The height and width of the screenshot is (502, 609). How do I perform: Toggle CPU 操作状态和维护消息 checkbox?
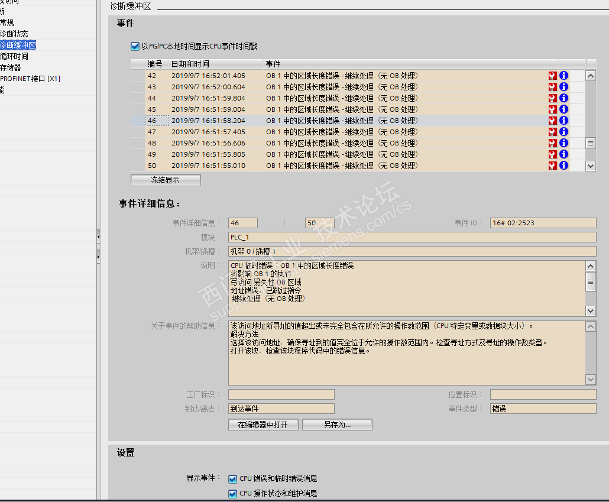232,494
